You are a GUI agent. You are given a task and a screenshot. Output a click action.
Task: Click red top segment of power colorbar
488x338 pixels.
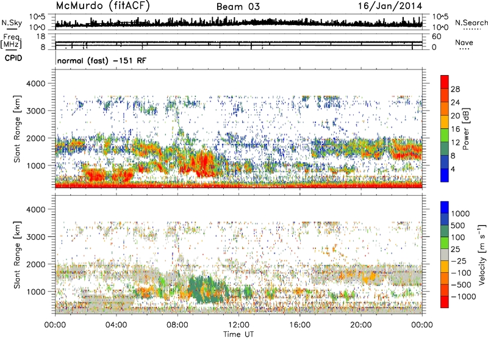coord(445,82)
